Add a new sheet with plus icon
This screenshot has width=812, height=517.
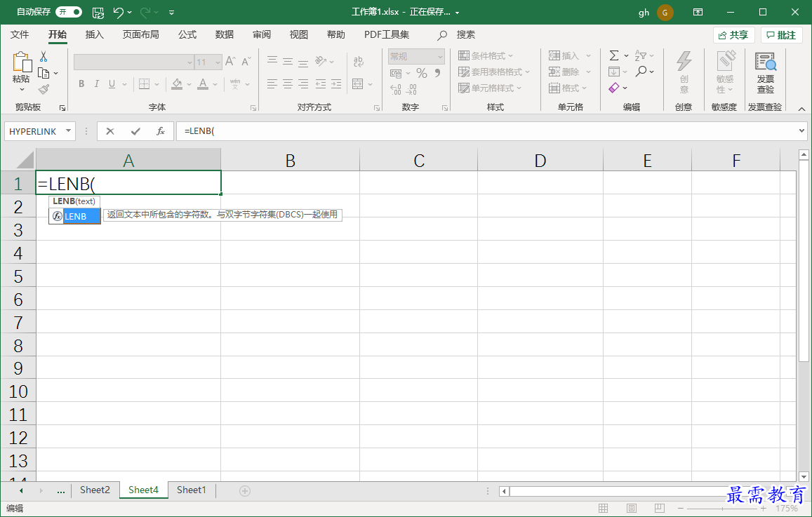245,490
